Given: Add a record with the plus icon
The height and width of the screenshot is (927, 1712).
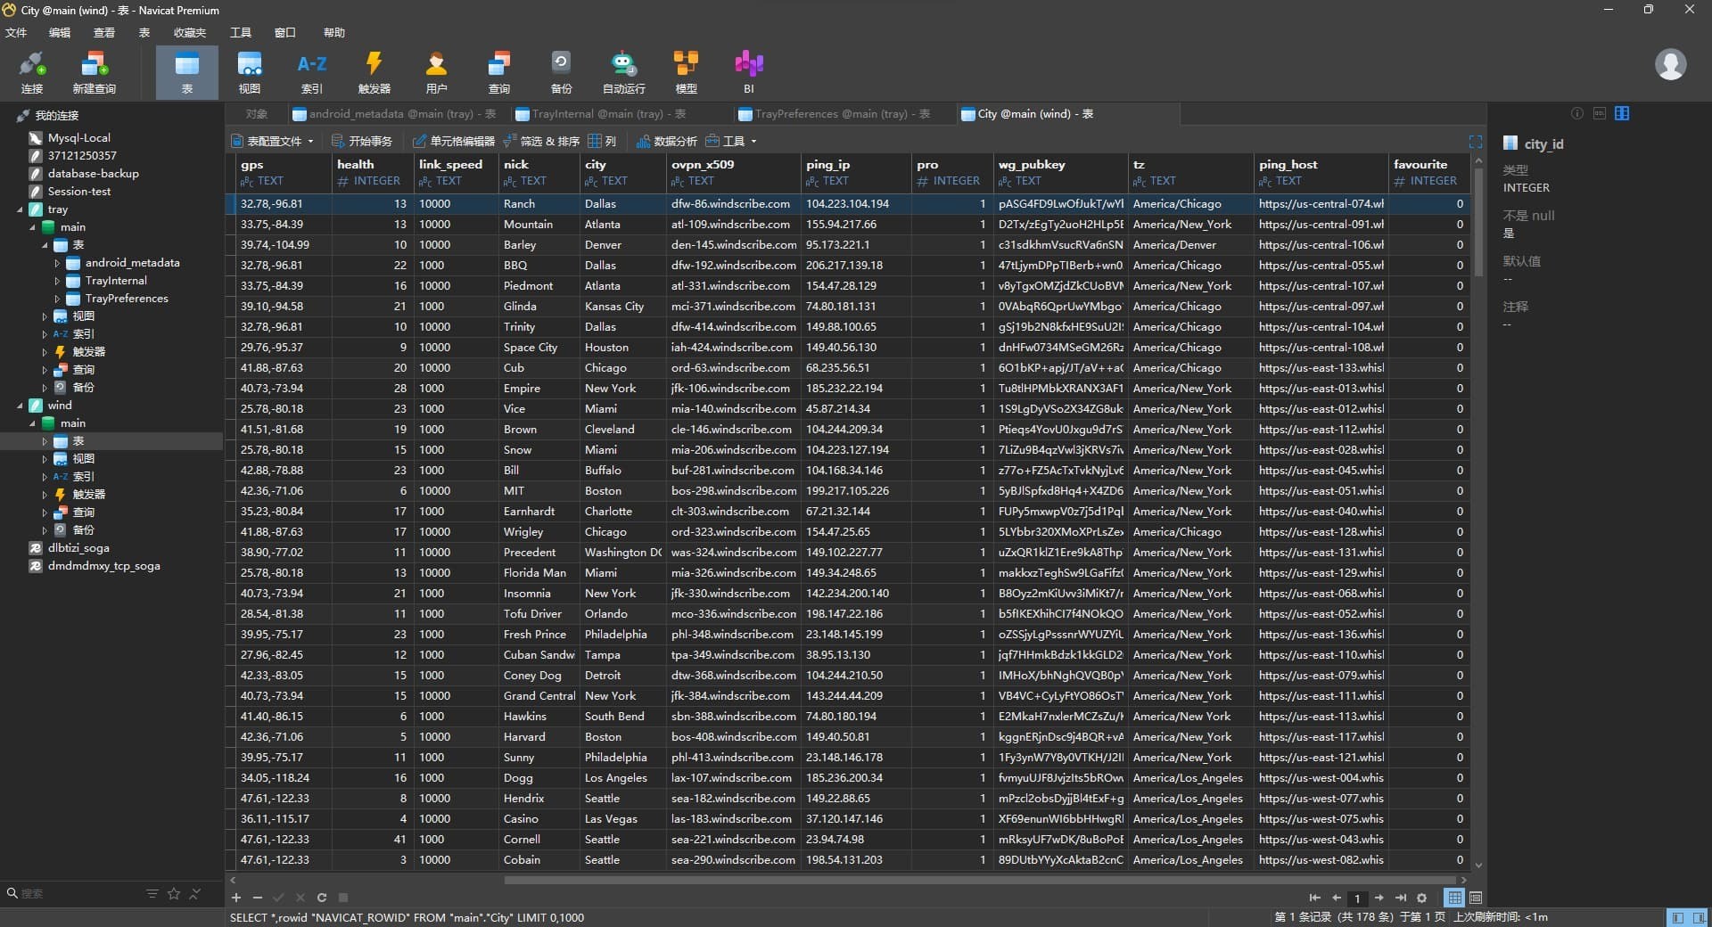Looking at the screenshot, I should [x=236, y=898].
